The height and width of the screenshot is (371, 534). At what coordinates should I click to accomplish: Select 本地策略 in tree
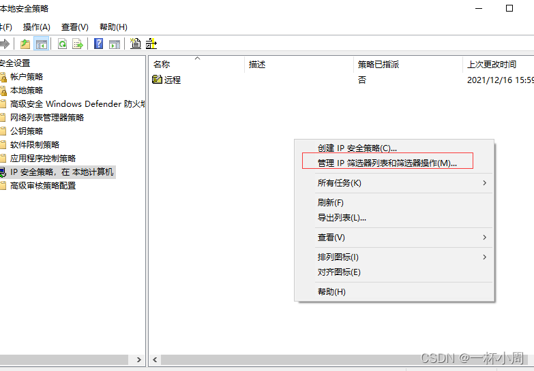27,91
